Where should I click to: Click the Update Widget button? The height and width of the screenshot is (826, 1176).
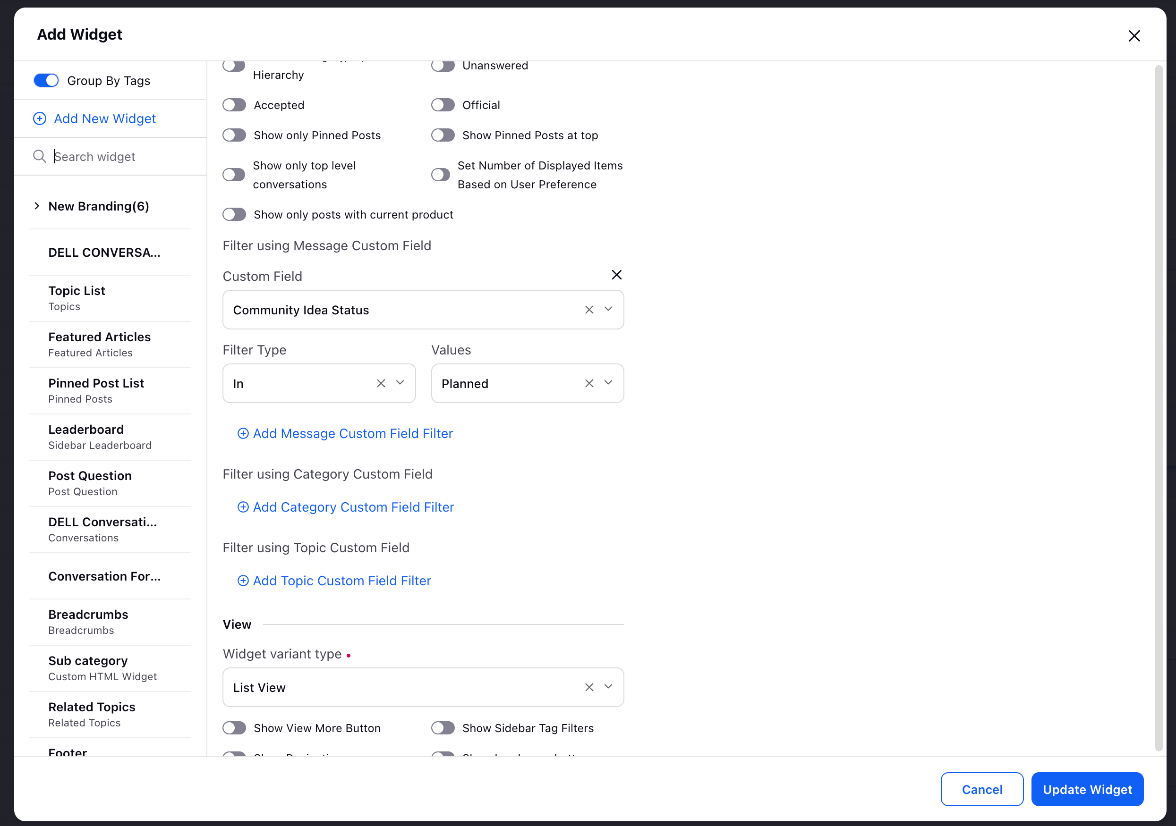click(x=1087, y=789)
